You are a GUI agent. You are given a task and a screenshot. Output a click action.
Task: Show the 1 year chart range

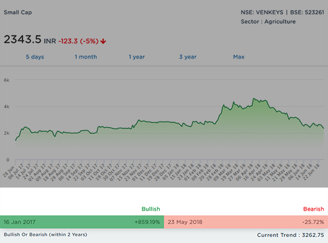[137, 57]
